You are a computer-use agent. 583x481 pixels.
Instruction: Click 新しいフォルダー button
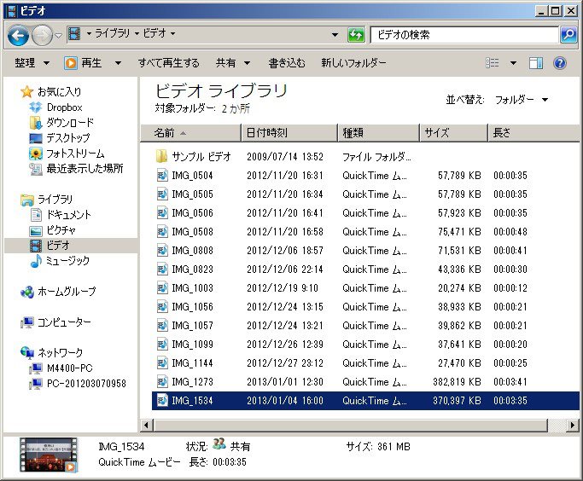tap(353, 63)
